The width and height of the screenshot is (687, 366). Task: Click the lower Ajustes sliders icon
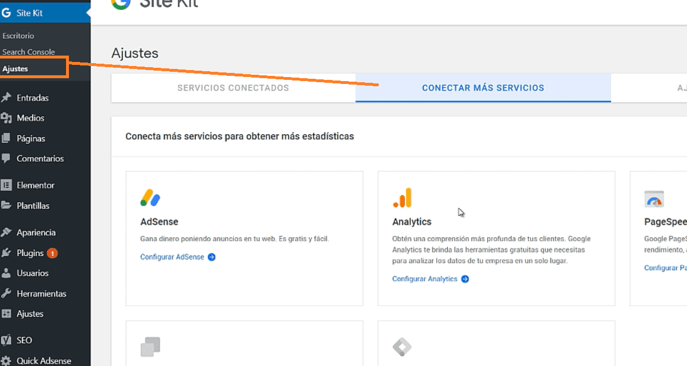tap(6, 313)
